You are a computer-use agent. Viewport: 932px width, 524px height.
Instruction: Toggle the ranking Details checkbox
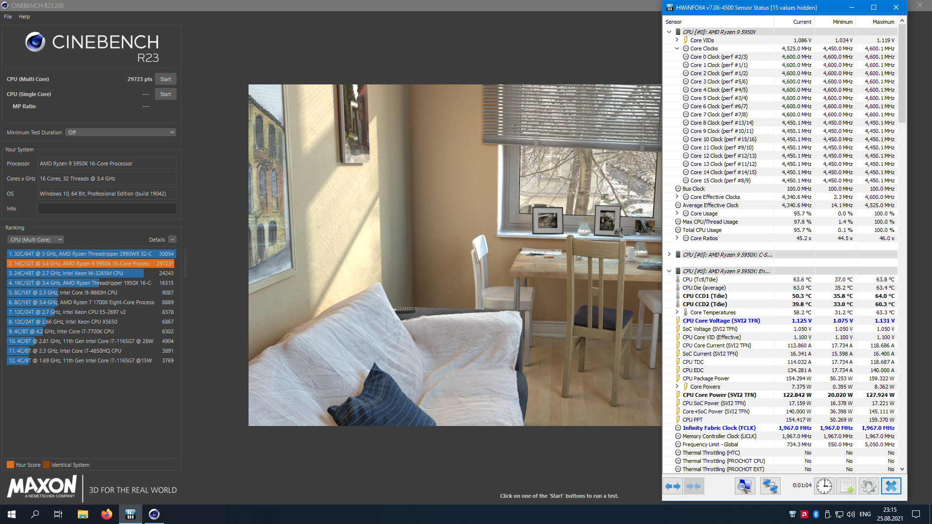click(172, 240)
